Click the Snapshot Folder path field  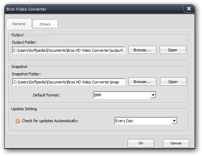pyautogui.click(x=68, y=82)
